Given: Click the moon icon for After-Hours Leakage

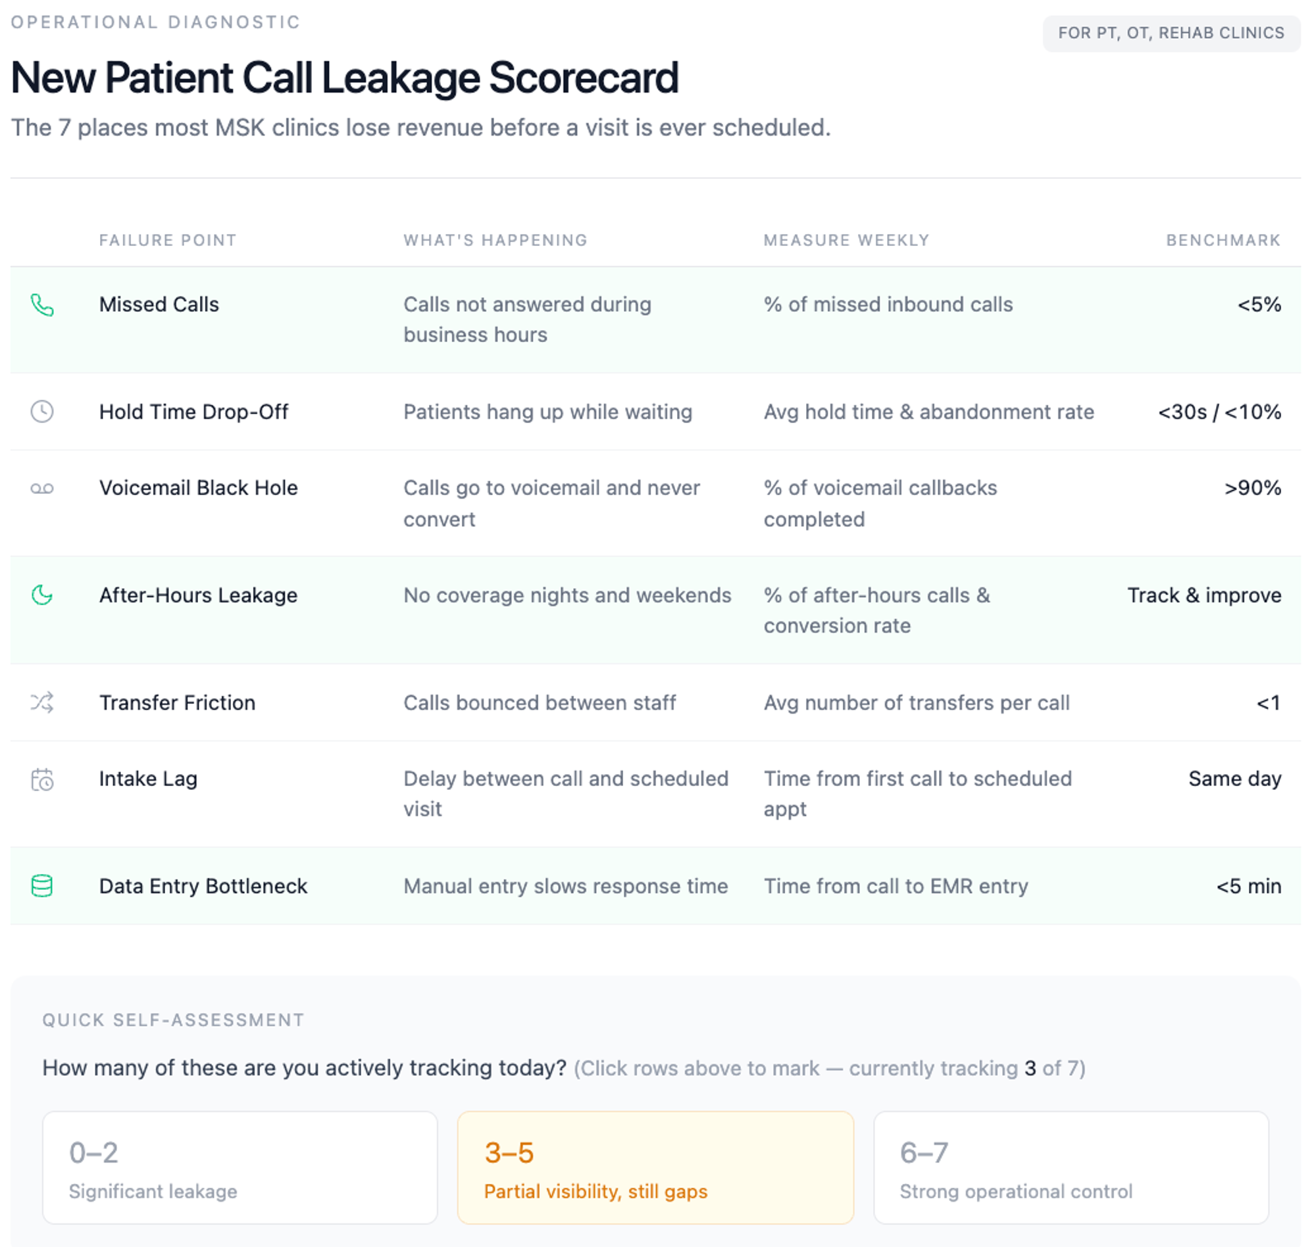Looking at the screenshot, I should (x=42, y=596).
